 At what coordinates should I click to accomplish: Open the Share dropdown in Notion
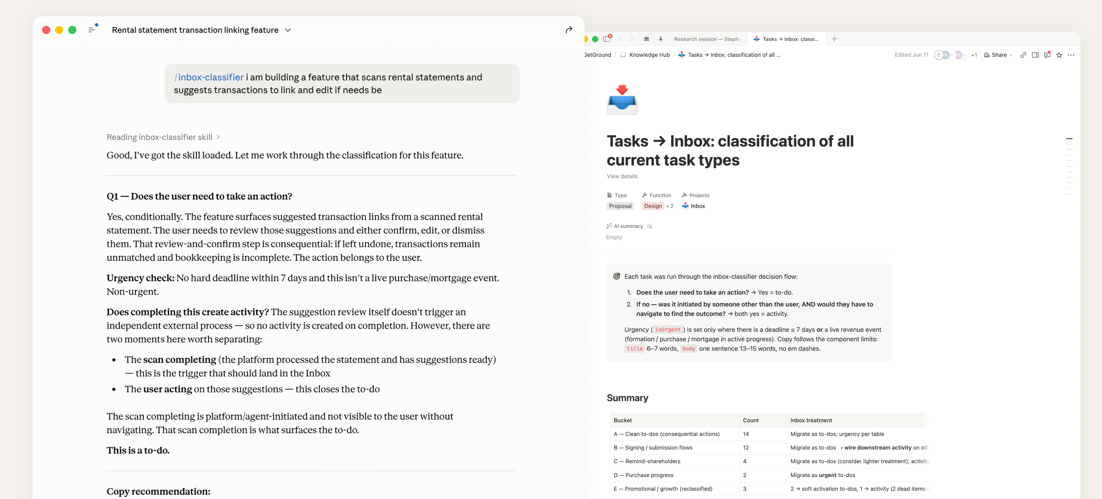click(x=998, y=55)
